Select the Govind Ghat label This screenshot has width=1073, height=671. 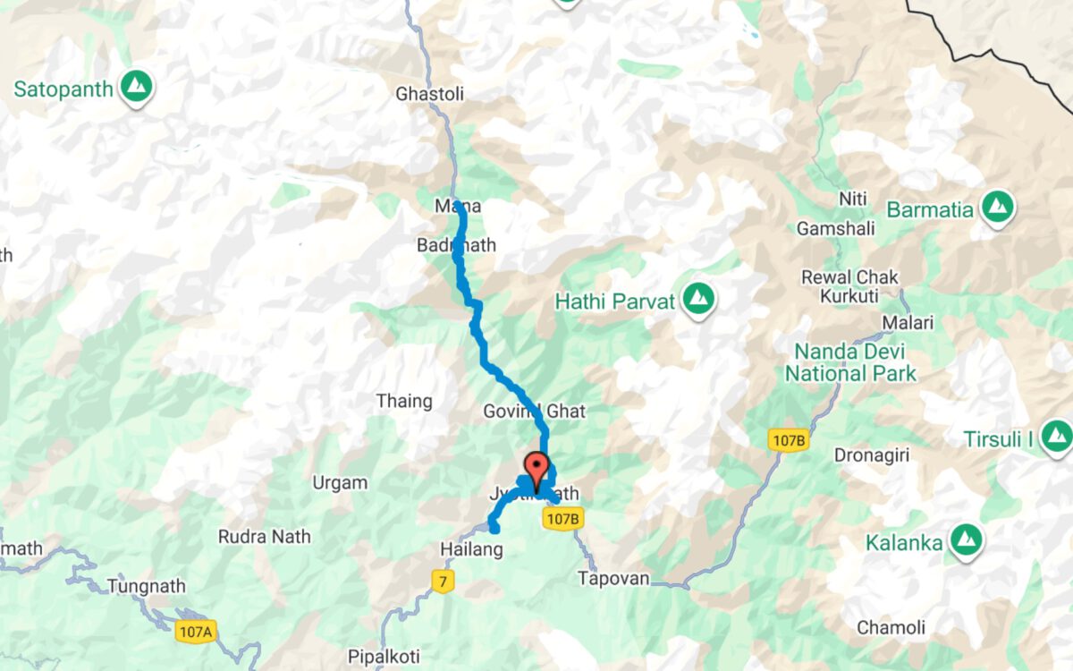click(535, 411)
